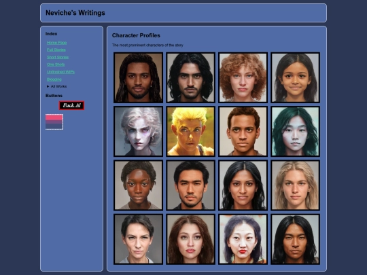Open Unfinished WIPs link
The image size is (367, 275).
tap(60, 72)
